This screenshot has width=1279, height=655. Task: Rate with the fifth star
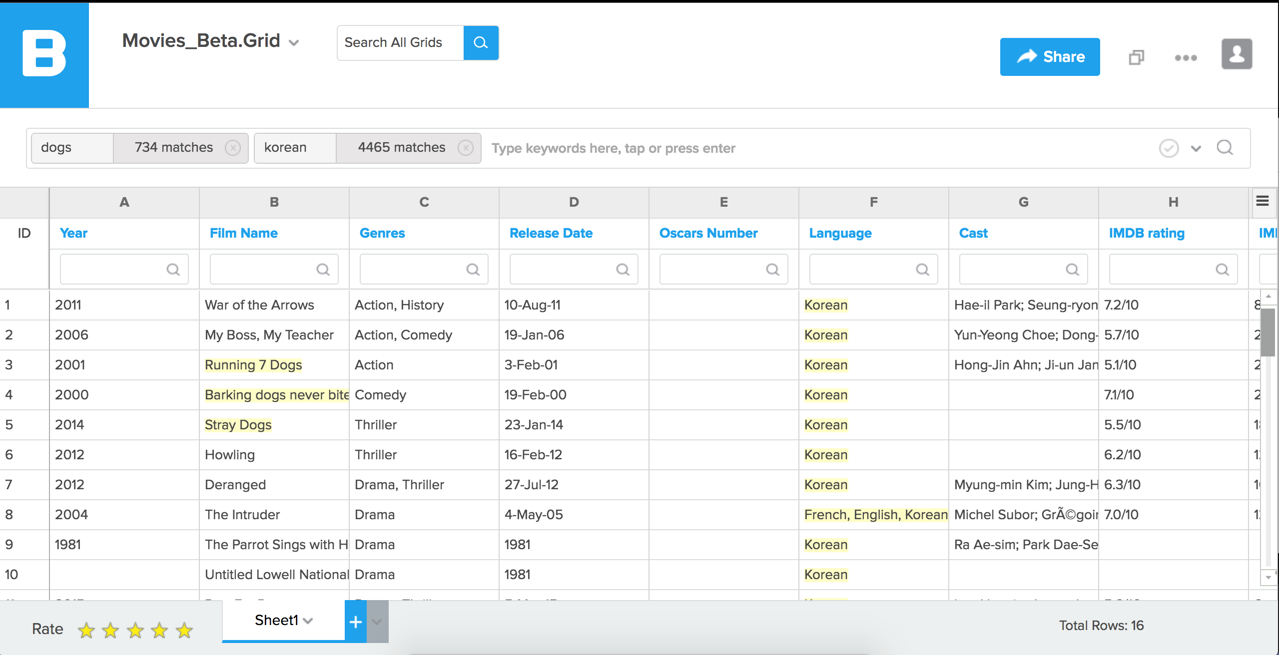[x=184, y=630]
